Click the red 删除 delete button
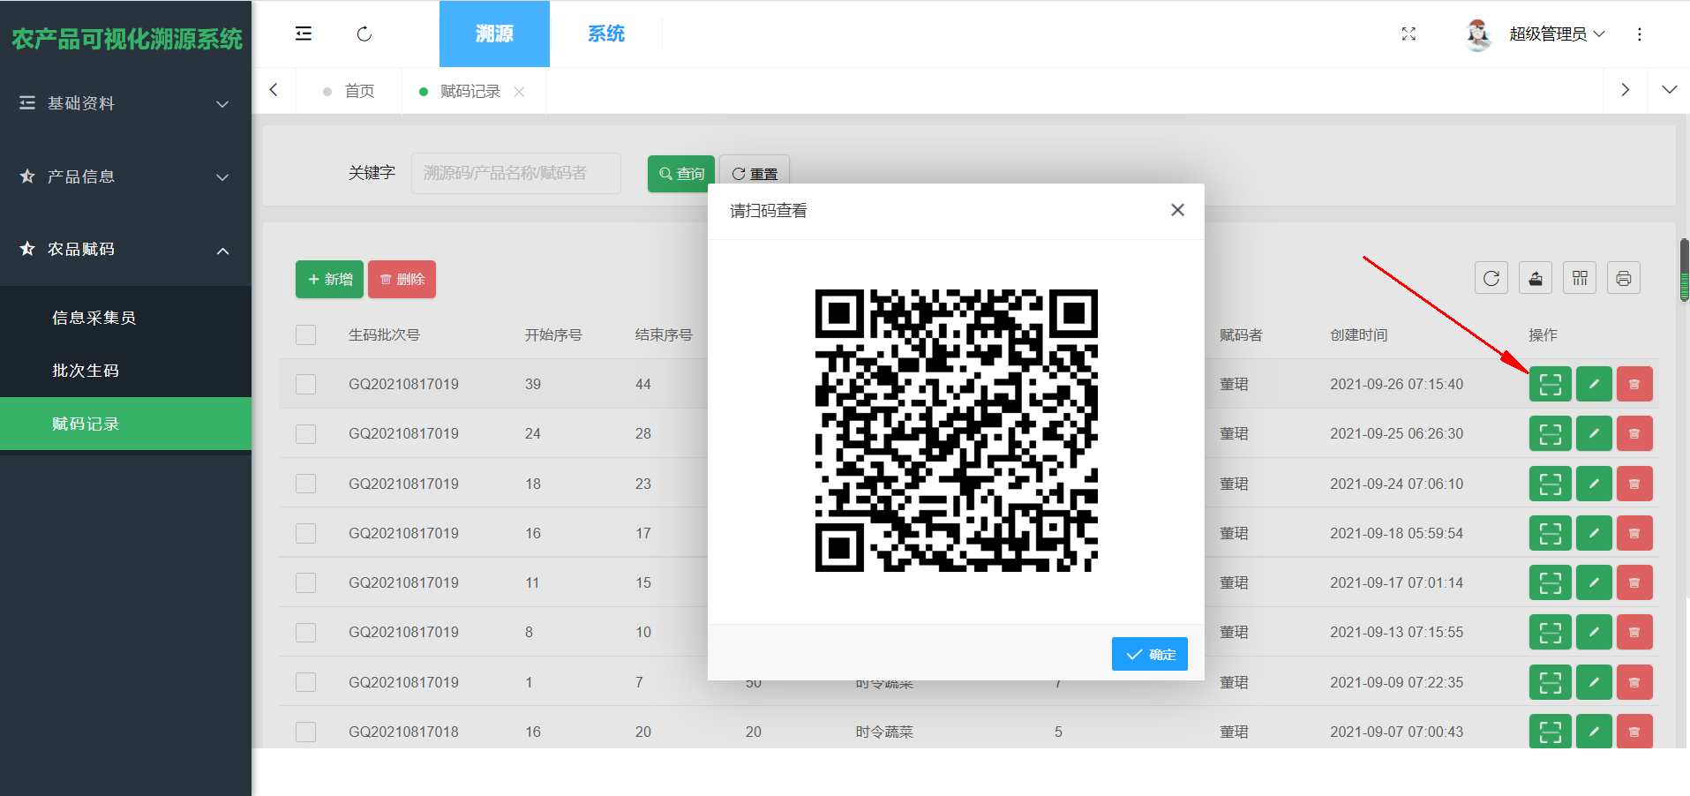The image size is (1690, 796). tap(402, 280)
